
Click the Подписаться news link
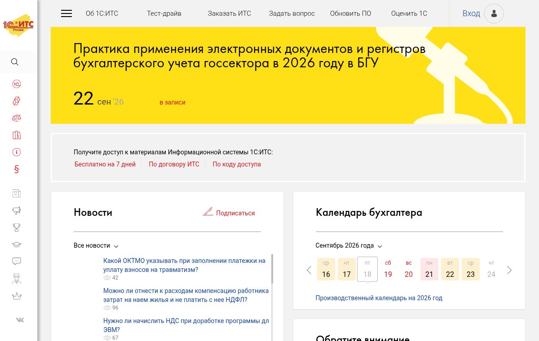(235, 213)
